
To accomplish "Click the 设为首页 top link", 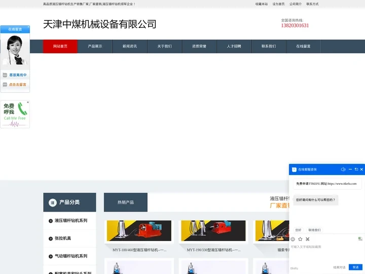I will 278,4.
